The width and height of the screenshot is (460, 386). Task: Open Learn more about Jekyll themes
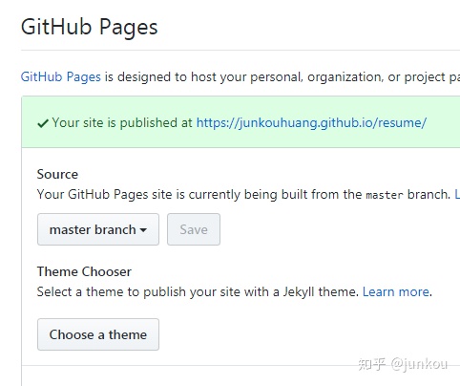[x=396, y=291]
